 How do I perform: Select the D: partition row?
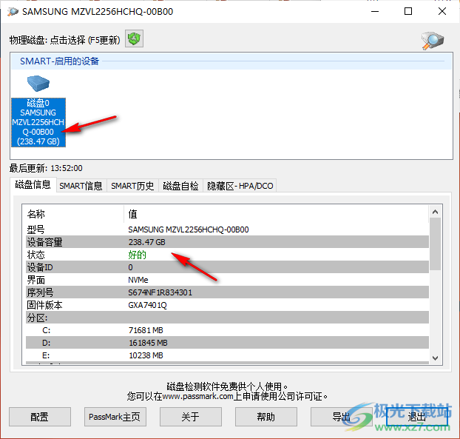(227, 343)
